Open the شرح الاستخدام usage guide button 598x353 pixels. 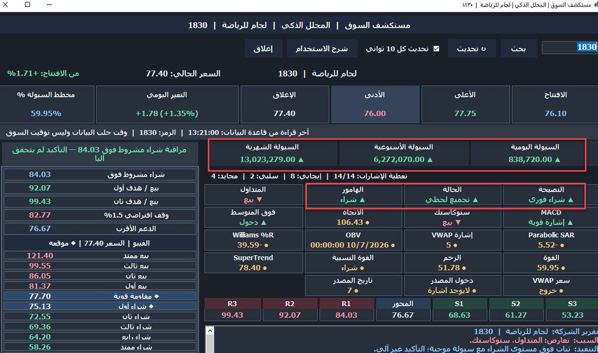pos(321,49)
